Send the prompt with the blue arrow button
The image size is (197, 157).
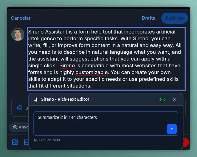pos(171,129)
